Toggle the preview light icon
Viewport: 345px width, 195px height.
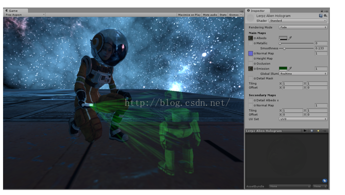tap(318, 131)
